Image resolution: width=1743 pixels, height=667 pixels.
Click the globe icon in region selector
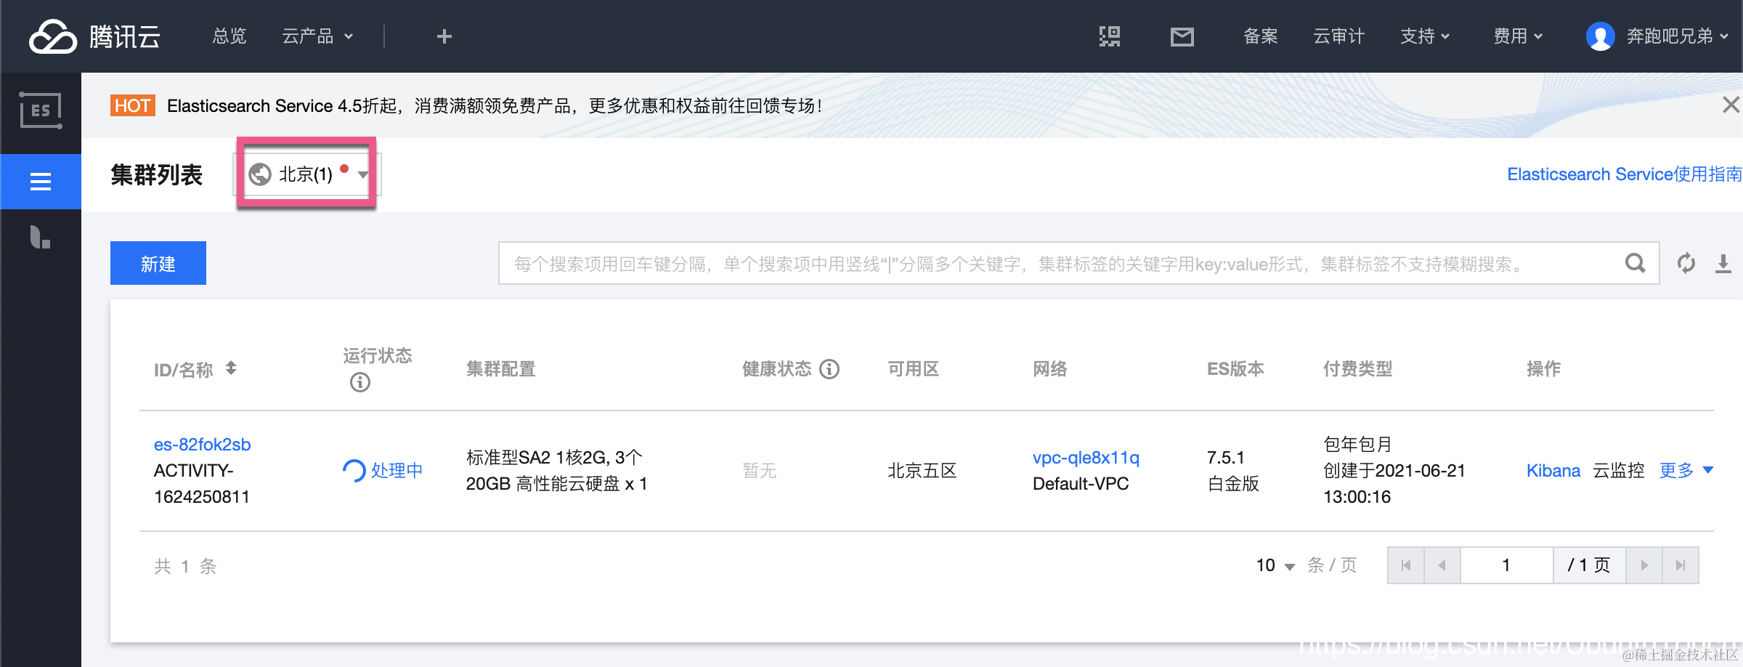tap(260, 174)
